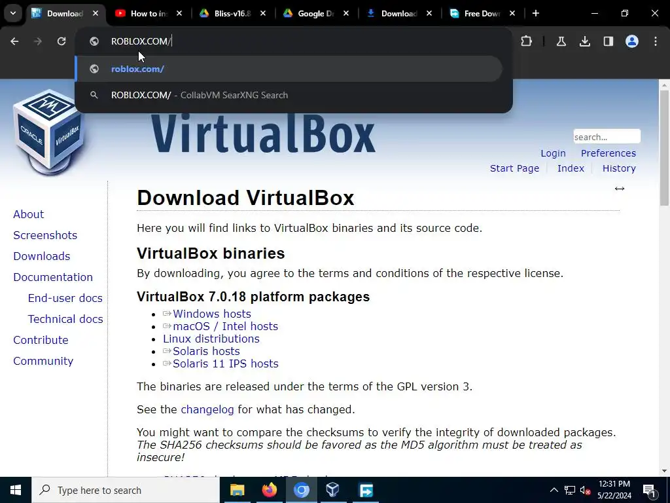Viewport: 670px width, 503px height.
Task: Open the History link
Action: [x=619, y=168]
